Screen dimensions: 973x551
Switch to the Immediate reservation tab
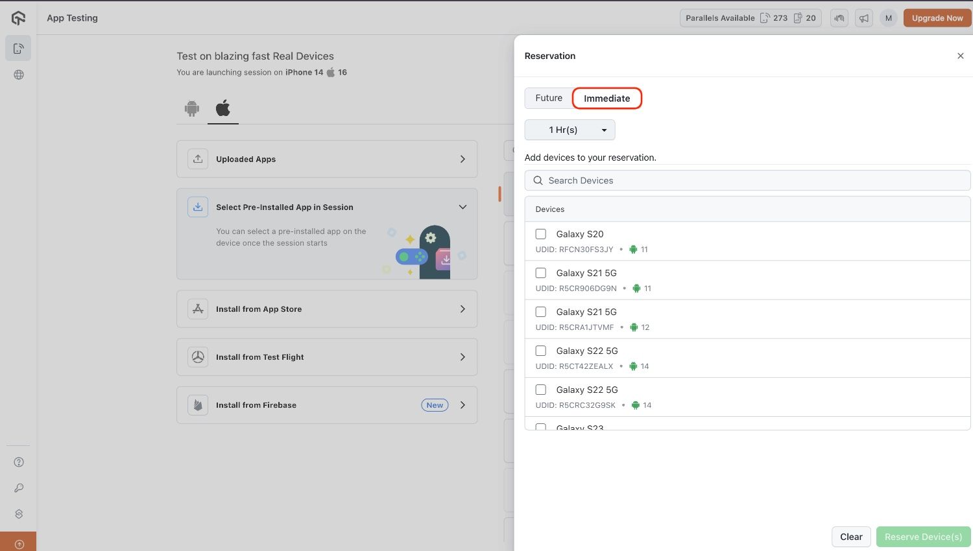(x=607, y=99)
